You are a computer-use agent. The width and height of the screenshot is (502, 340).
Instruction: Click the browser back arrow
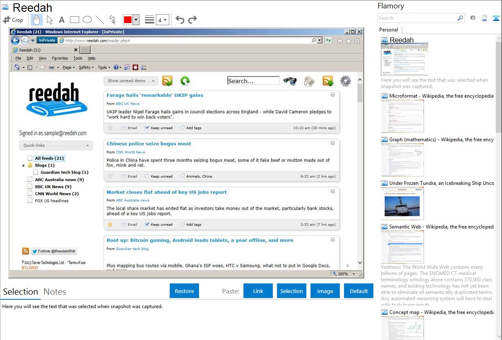pyautogui.click(x=15, y=40)
